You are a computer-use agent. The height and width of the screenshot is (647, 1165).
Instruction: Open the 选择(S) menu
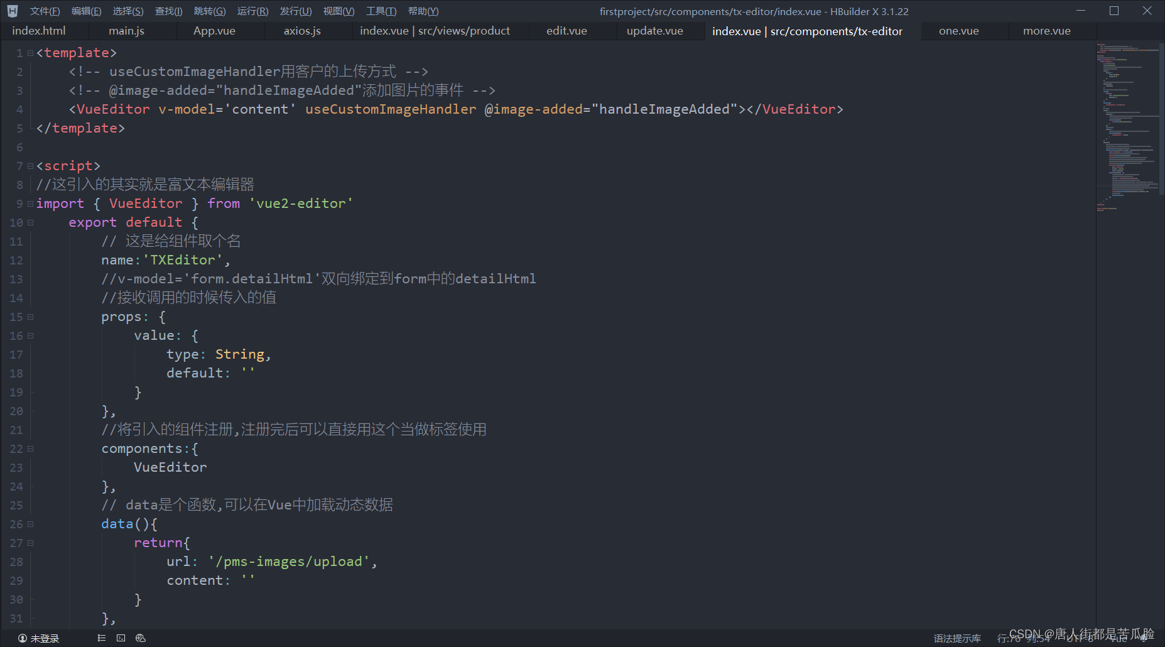[128, 11]
